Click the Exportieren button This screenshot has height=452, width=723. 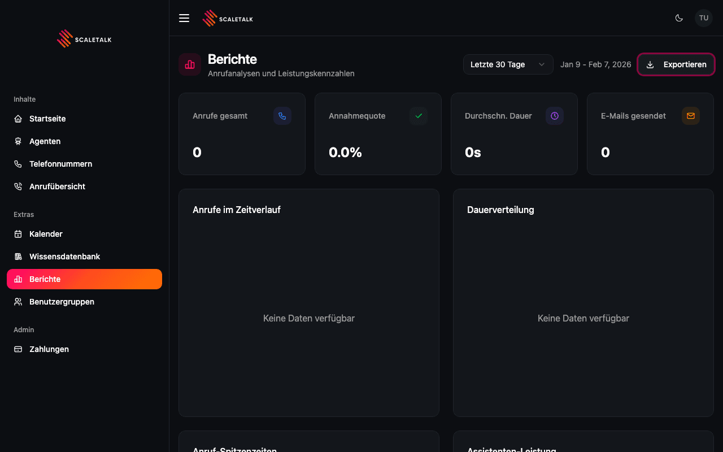676,64
